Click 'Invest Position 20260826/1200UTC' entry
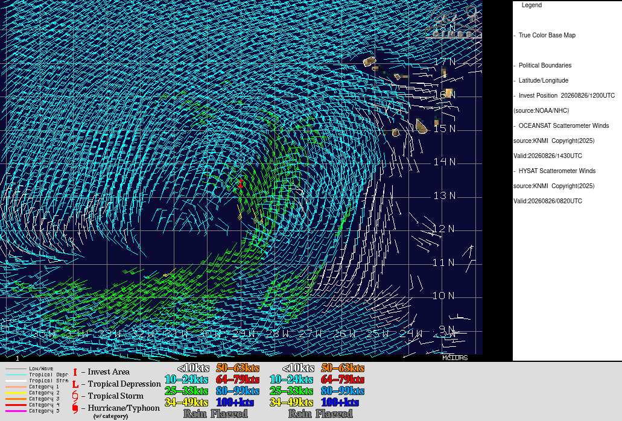 (566, 95)
